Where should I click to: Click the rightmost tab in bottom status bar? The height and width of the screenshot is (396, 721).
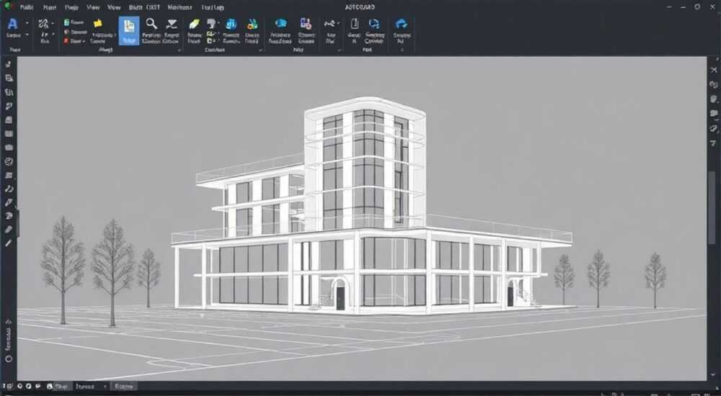123,387
